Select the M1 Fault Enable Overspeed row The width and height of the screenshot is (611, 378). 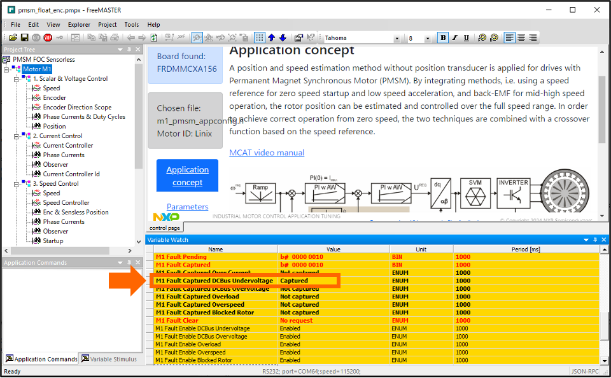(x=376, y=353)
